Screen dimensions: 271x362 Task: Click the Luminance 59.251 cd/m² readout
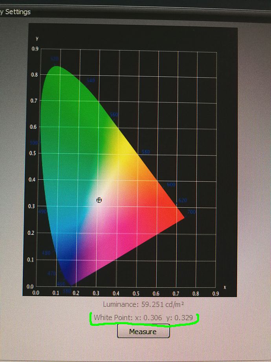click(143, 304)
